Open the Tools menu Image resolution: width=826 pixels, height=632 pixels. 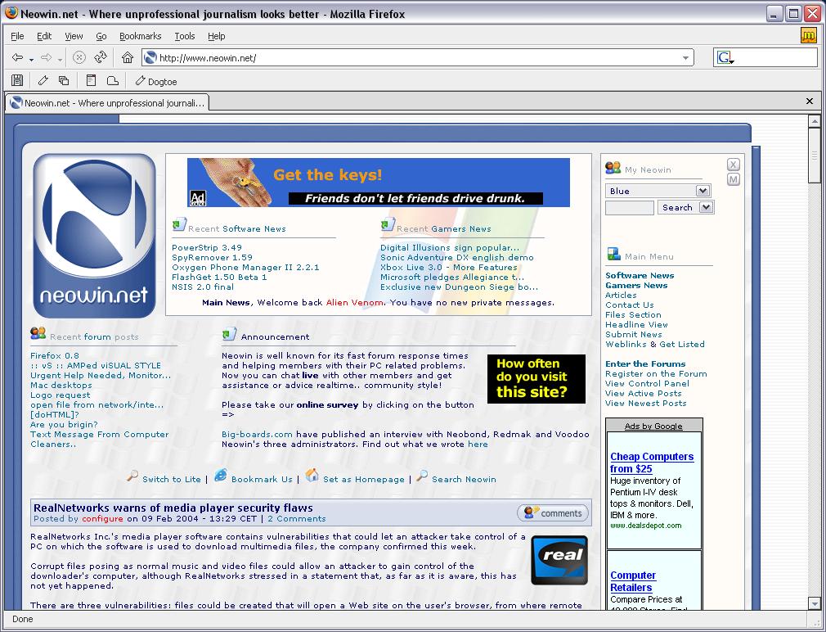click(184, 36)
